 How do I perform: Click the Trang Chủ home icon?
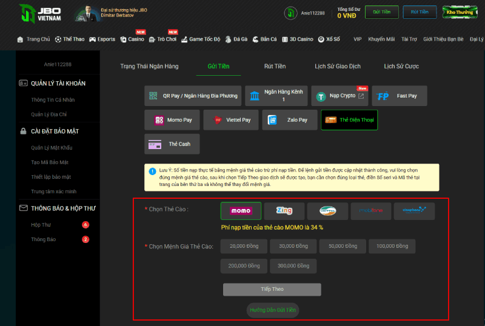click(x=20, y=39)
